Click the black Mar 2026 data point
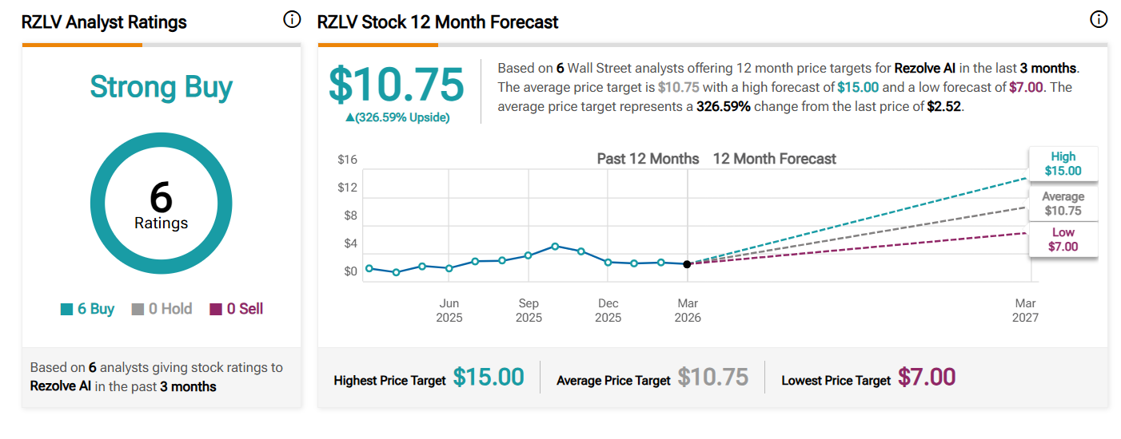 [688, 264]
